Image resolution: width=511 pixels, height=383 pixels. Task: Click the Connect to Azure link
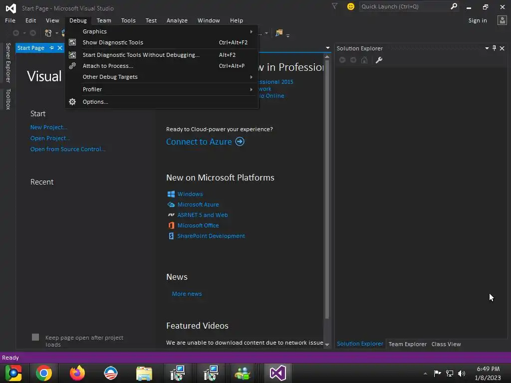coord(199,142)
